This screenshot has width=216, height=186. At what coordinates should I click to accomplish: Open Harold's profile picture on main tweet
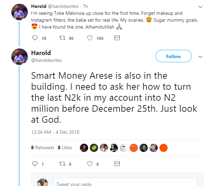click(20, 57)
